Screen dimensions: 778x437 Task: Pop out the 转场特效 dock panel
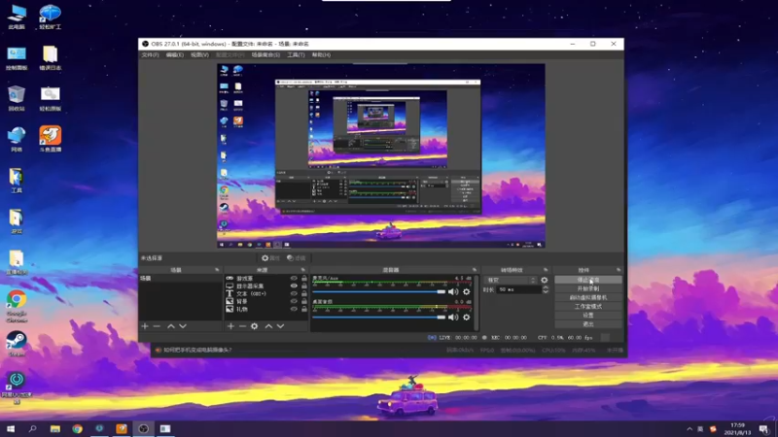coord(546,270)
